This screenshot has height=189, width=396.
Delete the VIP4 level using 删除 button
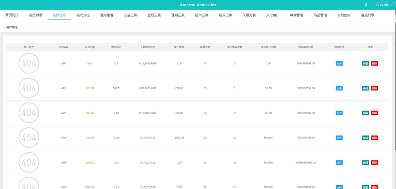(x=374, y=162)
